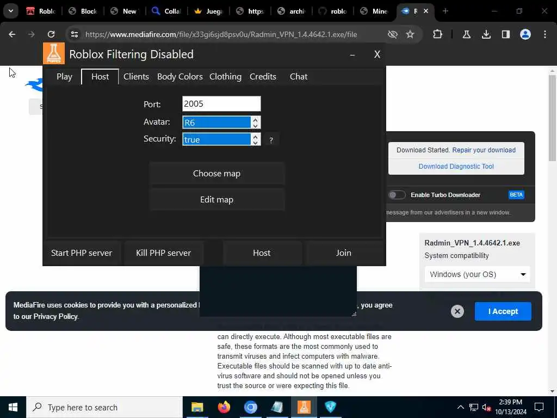Accept MediaFire cookies with I Accept
Viewport: 557px width, 418px height.
503,311
